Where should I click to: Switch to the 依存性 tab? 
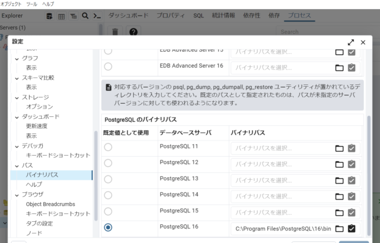pos(252,16)
